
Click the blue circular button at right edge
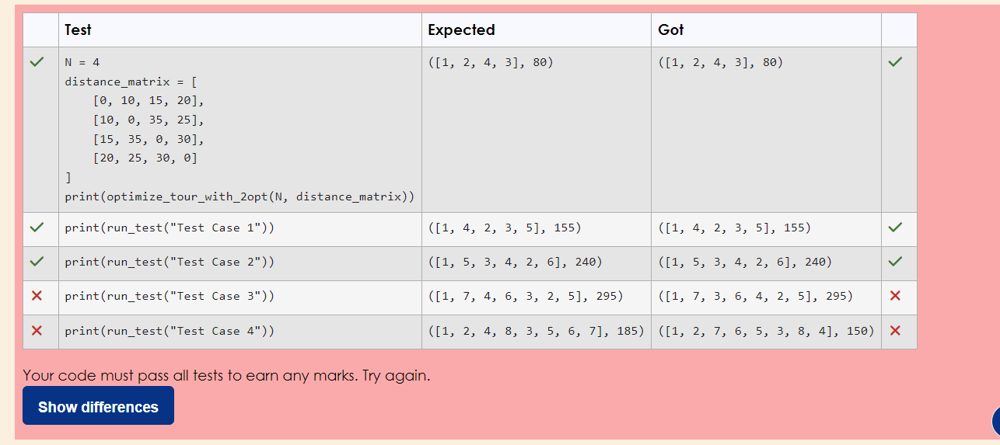tap(995, 420)
